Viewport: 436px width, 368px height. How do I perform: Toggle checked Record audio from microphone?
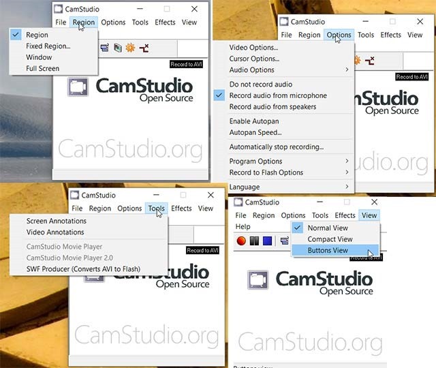coord(283,95)
